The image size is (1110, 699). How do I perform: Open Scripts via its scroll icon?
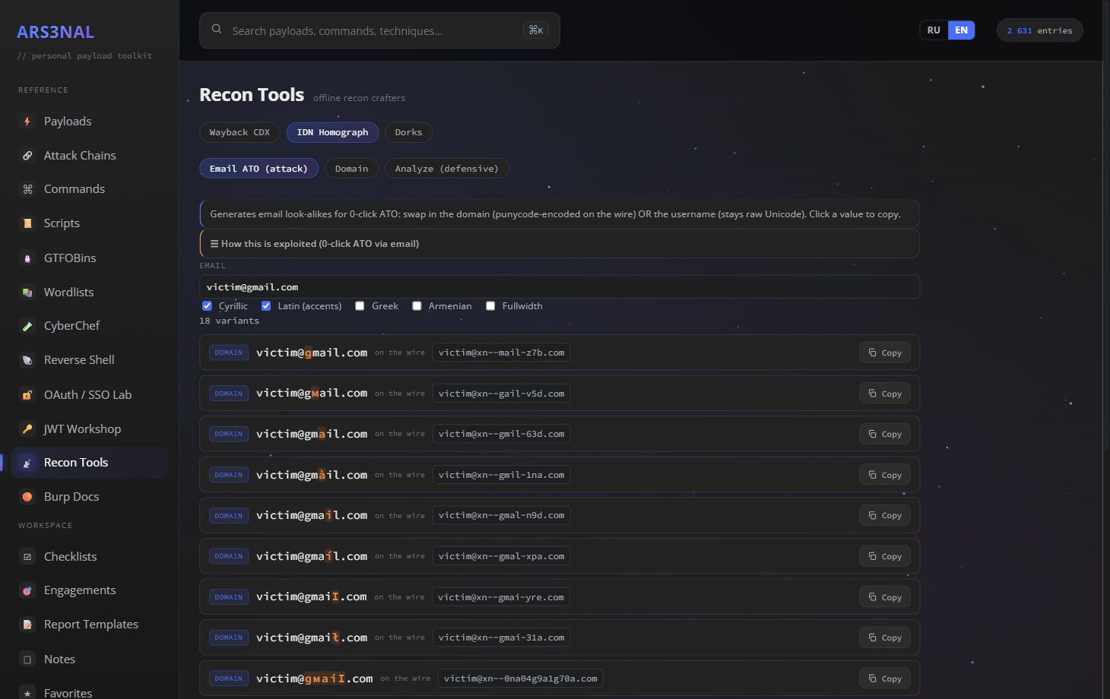pyautogui.click(x=27, y=223)
